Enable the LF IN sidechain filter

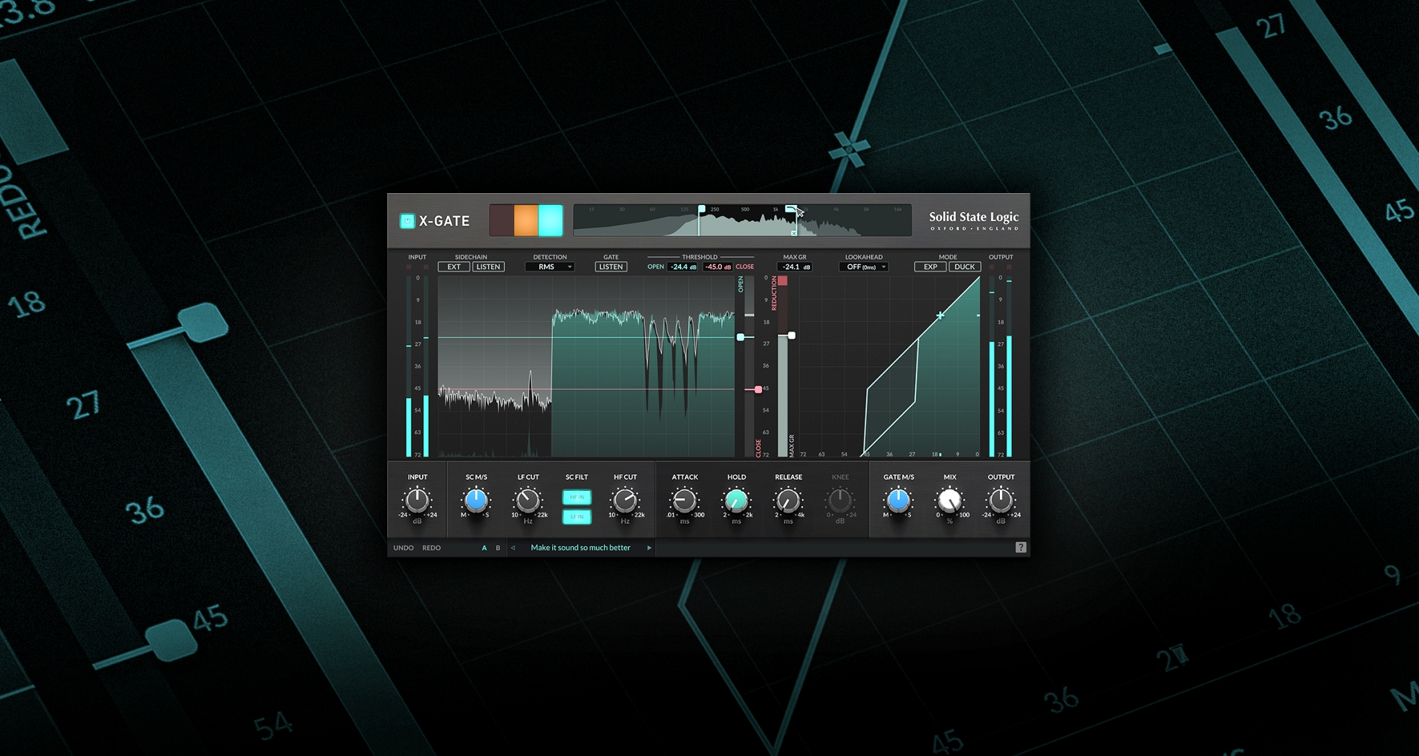tap(578, 516)
